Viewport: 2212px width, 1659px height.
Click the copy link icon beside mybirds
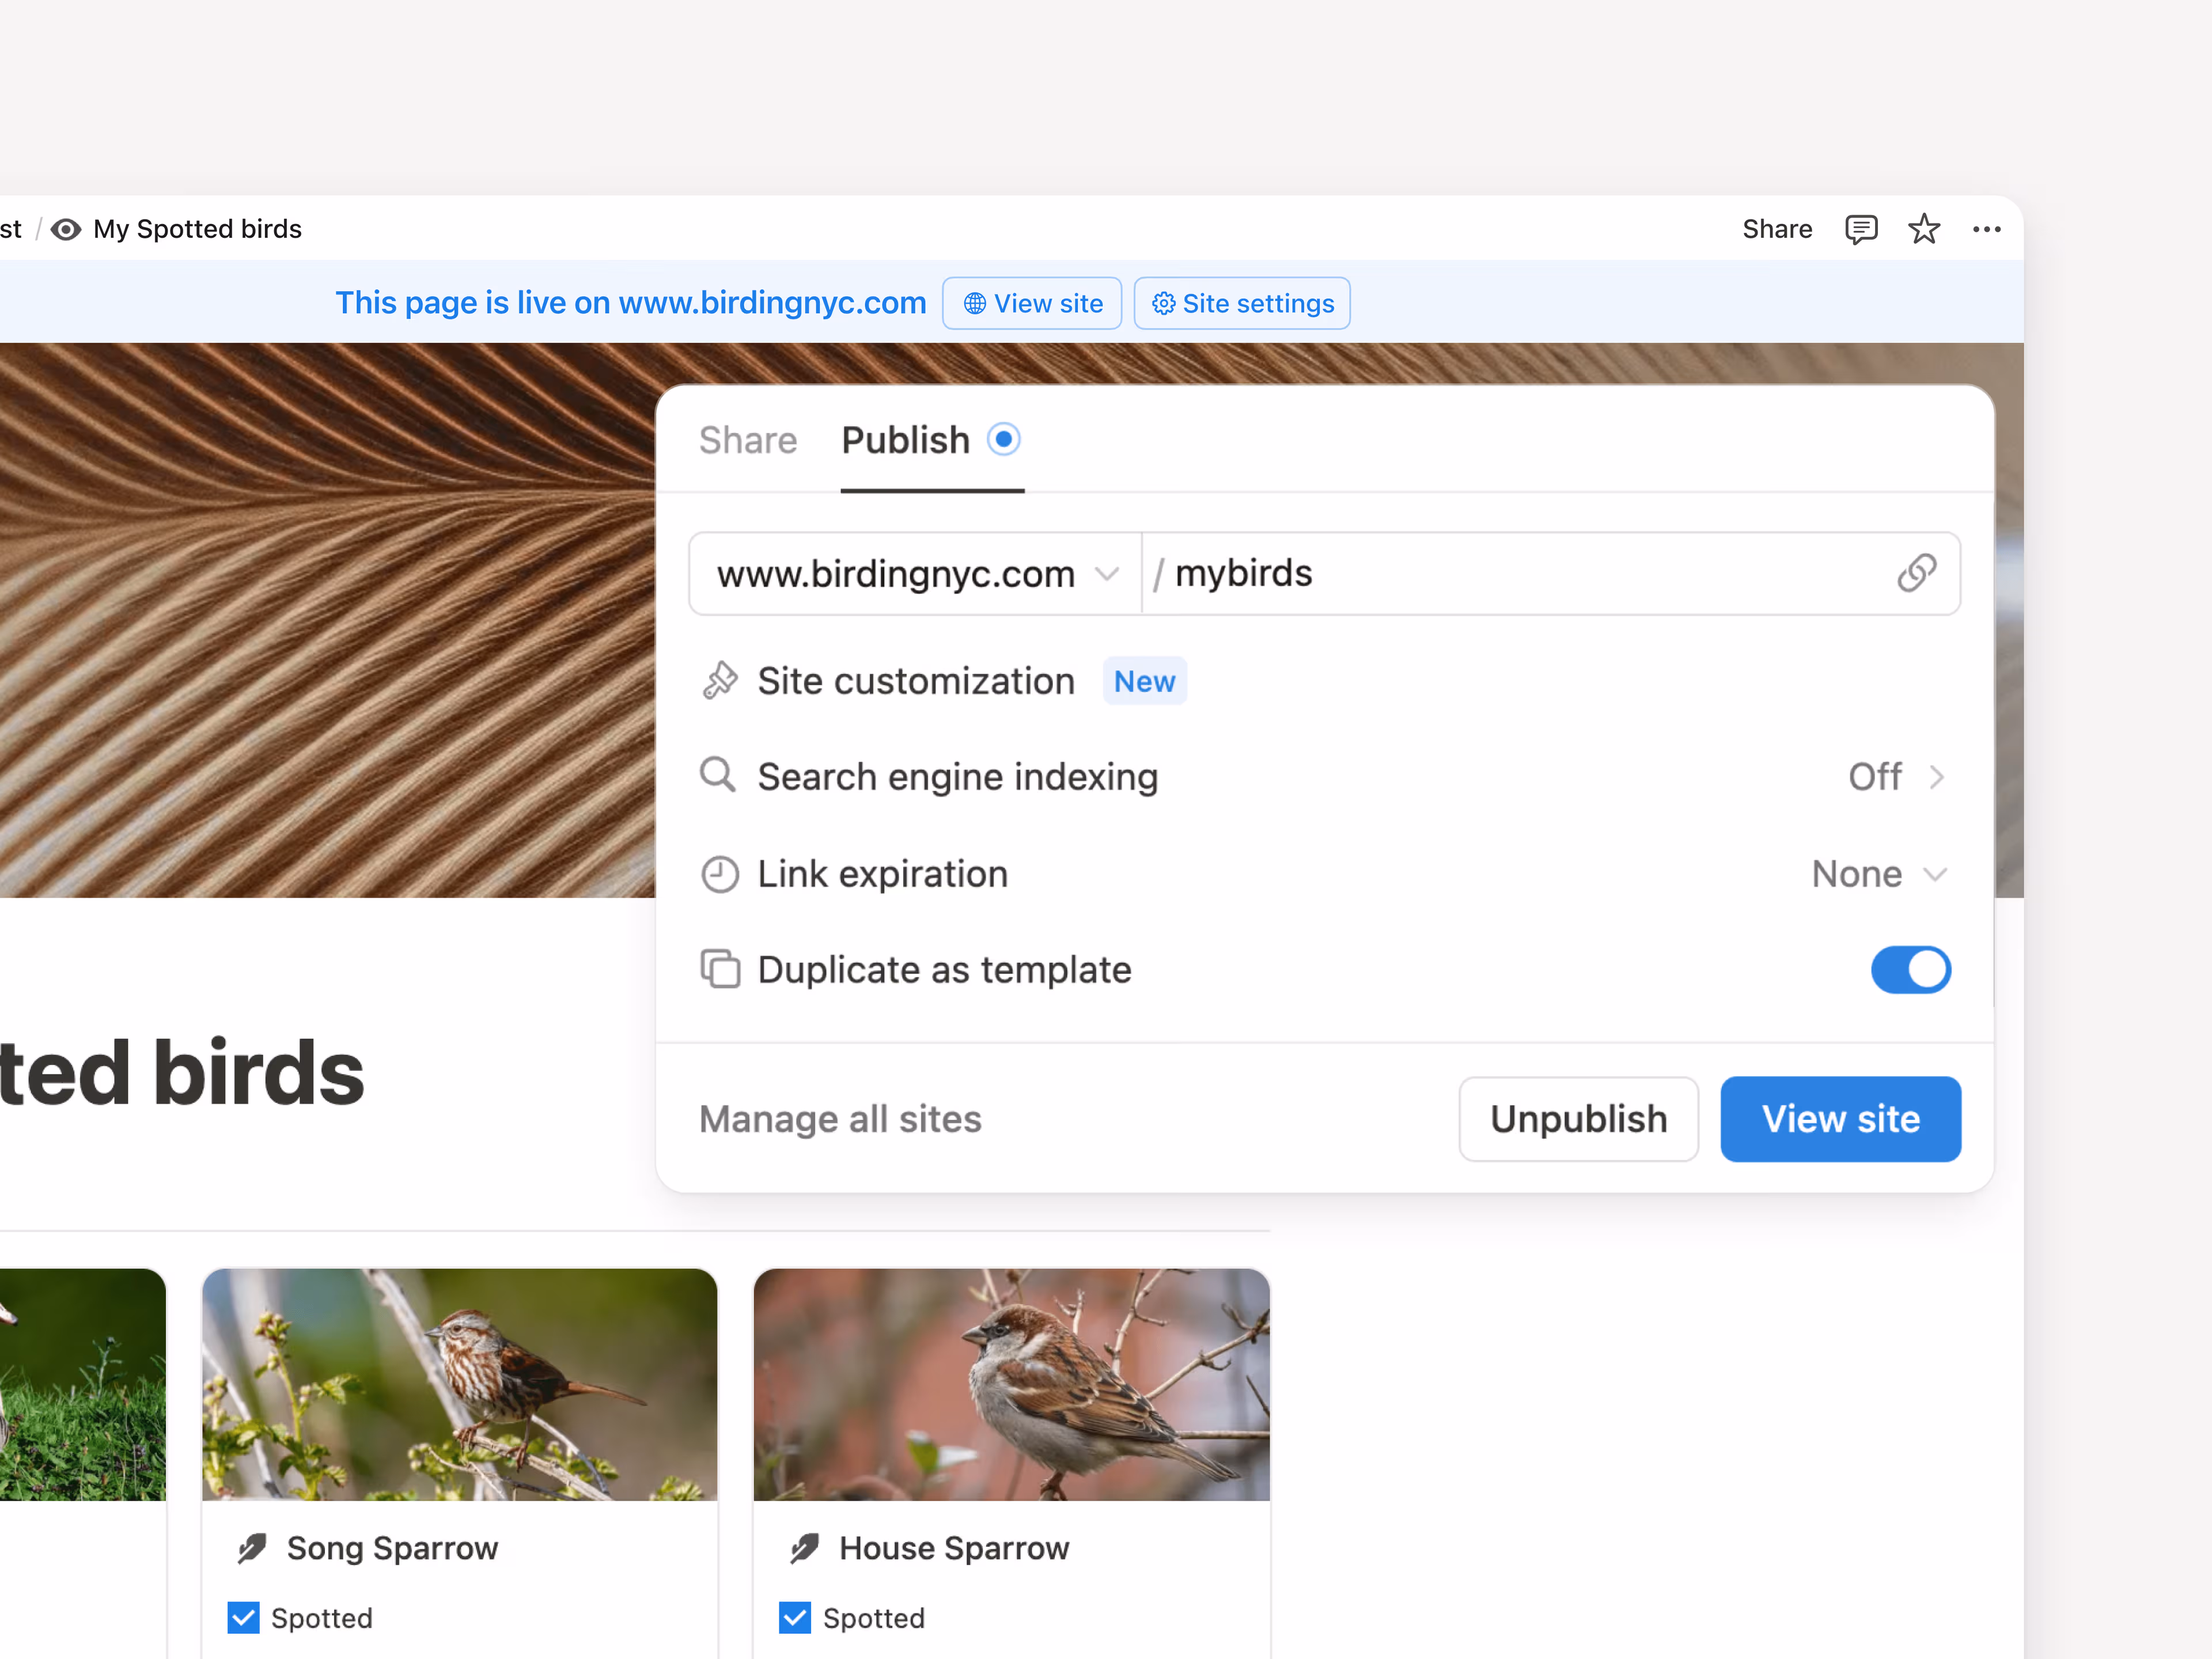(x=1916, y=573)
